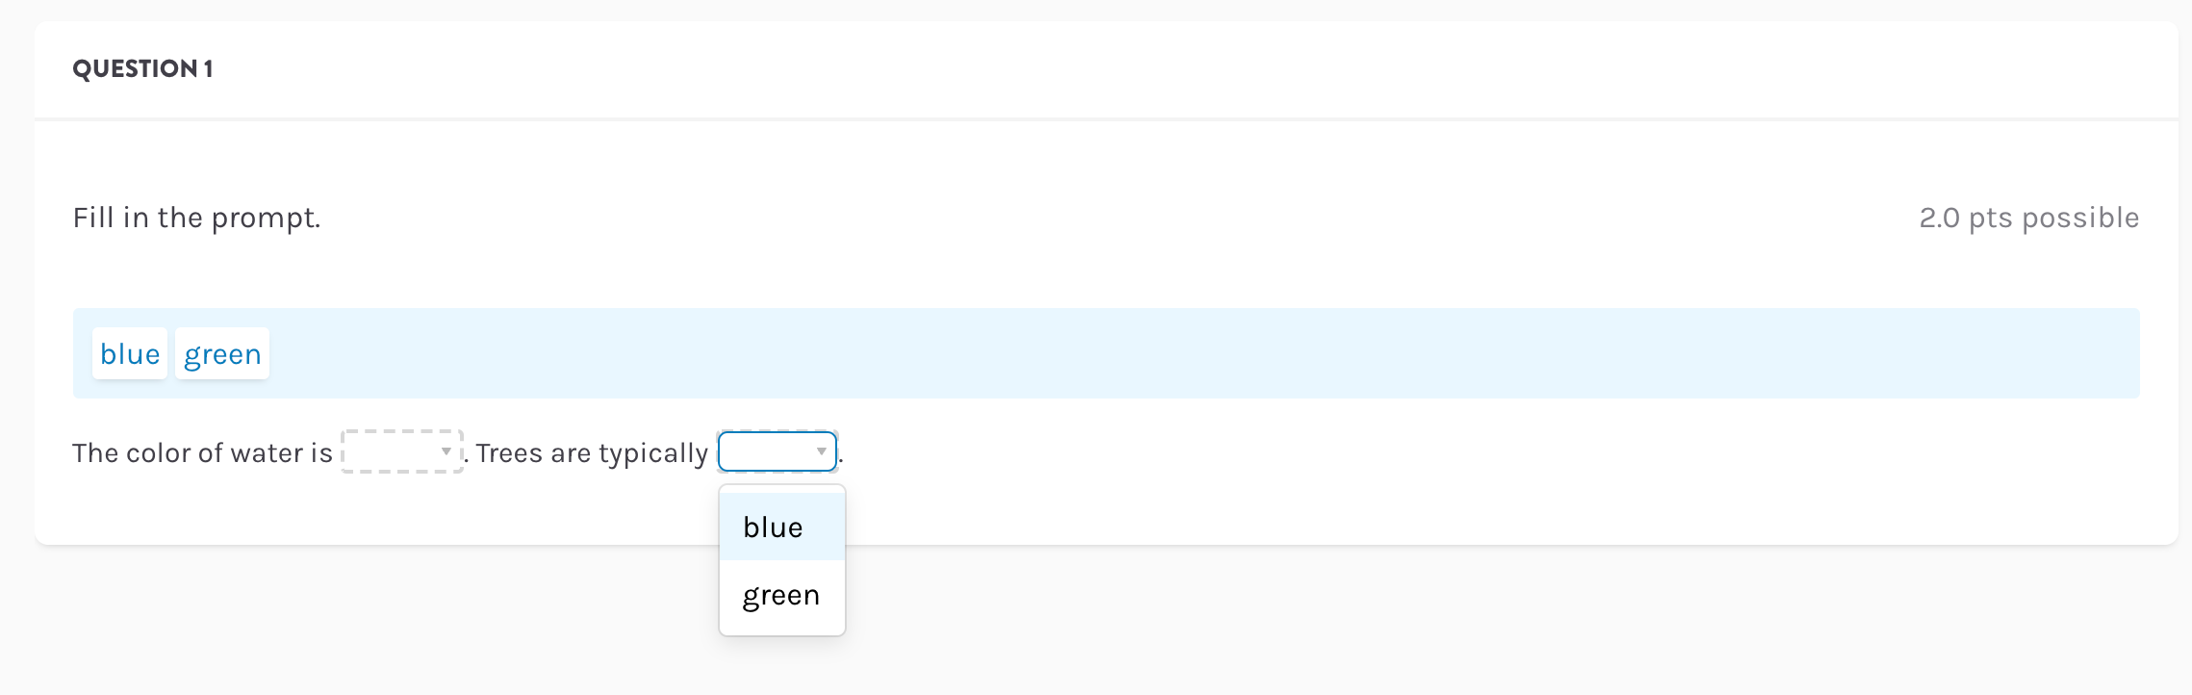Click the empty light-blue word bank area
The image size is (2192, 695).
pos(1155,354)
